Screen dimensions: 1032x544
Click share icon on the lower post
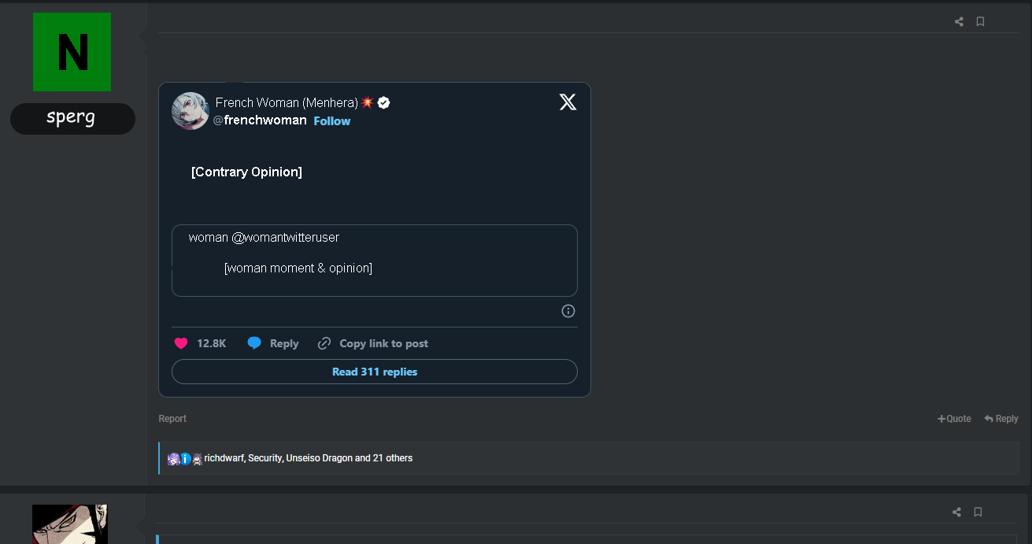coord(956,513)
